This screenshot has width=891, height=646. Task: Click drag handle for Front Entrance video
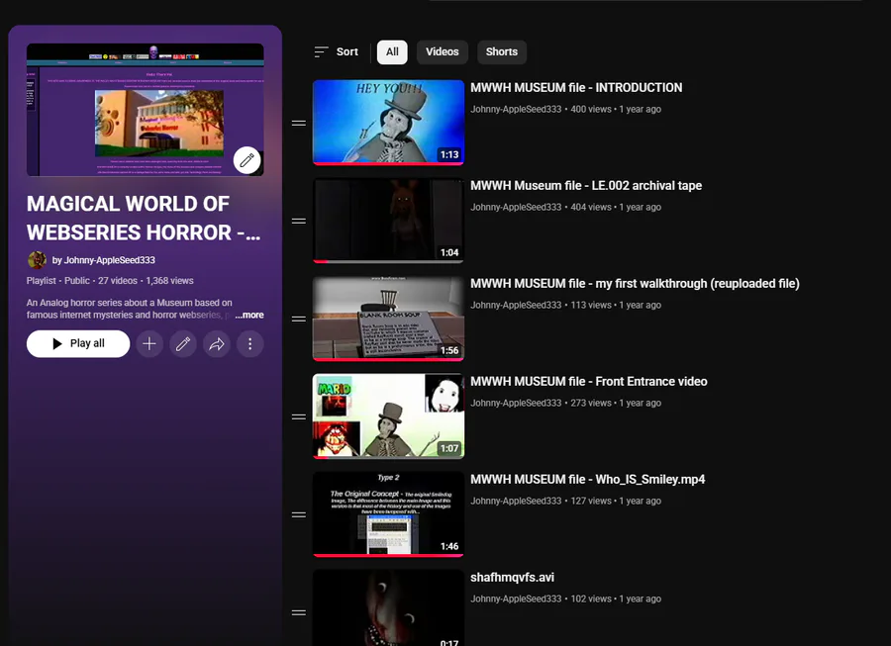299,416
